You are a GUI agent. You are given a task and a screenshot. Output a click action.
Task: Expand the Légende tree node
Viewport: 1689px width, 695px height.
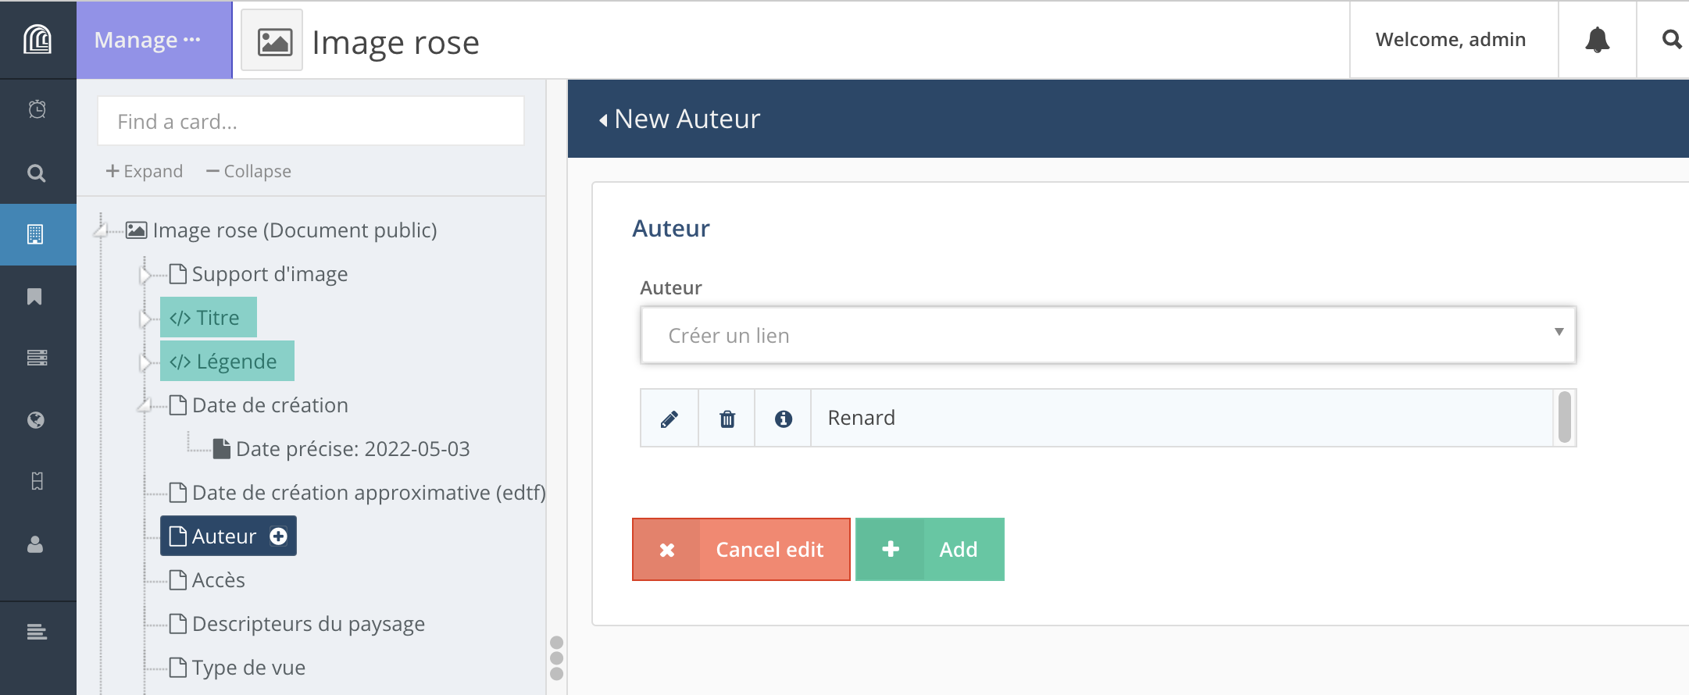145,362
